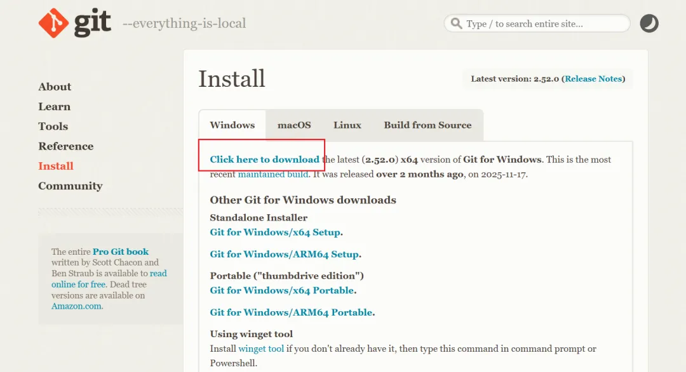Screen dimensions: 686x372
Task: Click the 'Latest version: 2.52.0' text
Action: click(x=515, y=79)
